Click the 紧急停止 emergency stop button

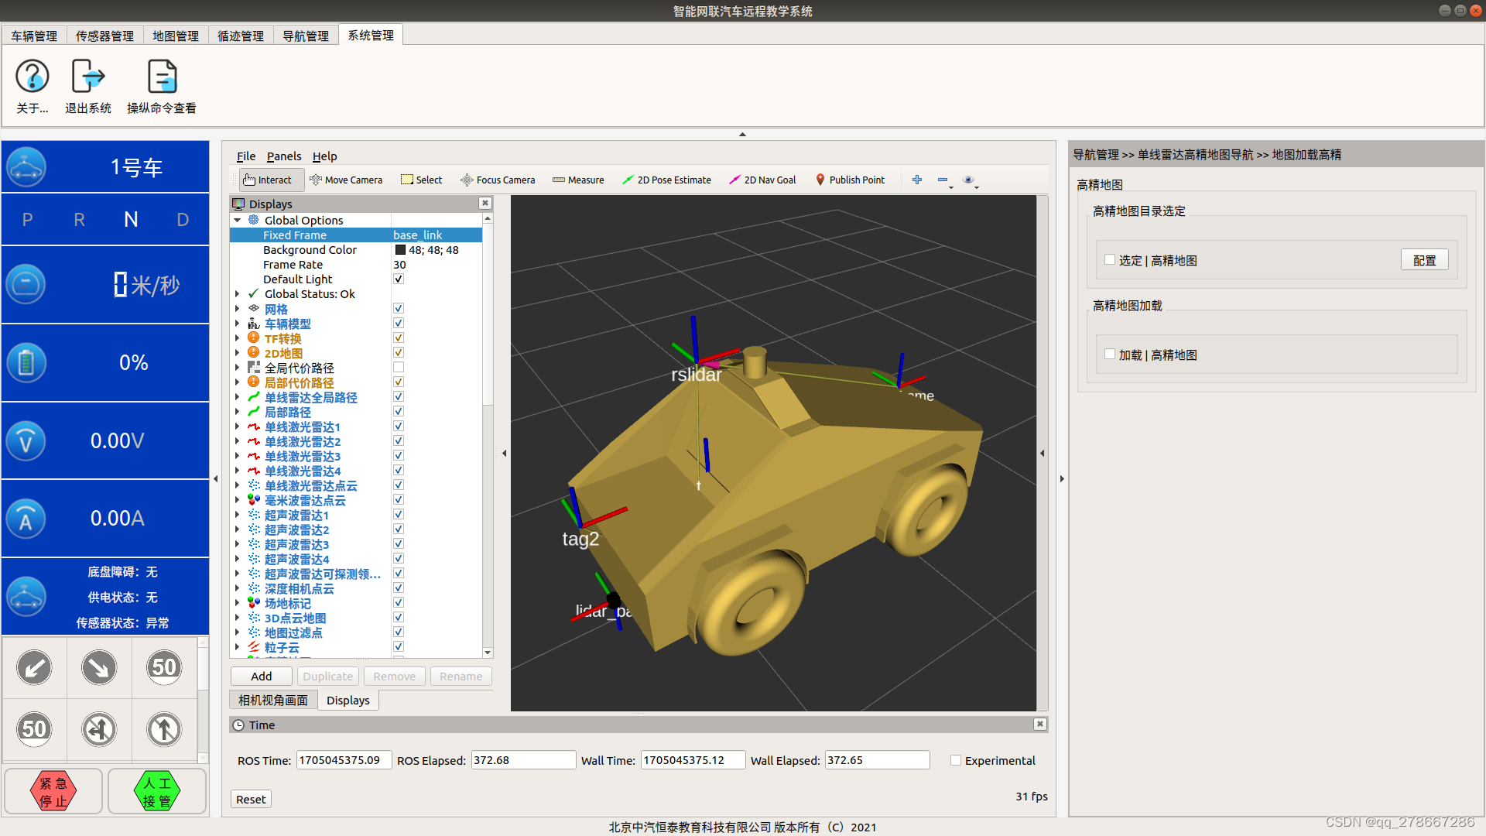(55, 791)
